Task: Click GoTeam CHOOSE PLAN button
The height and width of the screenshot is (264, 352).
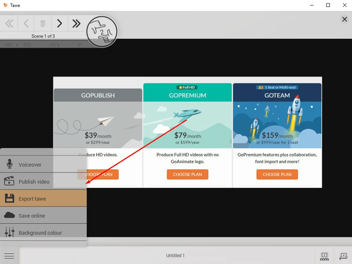Action: (277, 174)
